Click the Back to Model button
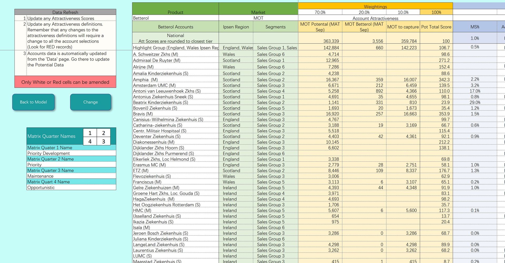The height and width of the screenshot is (263, 505). (33, 102)
